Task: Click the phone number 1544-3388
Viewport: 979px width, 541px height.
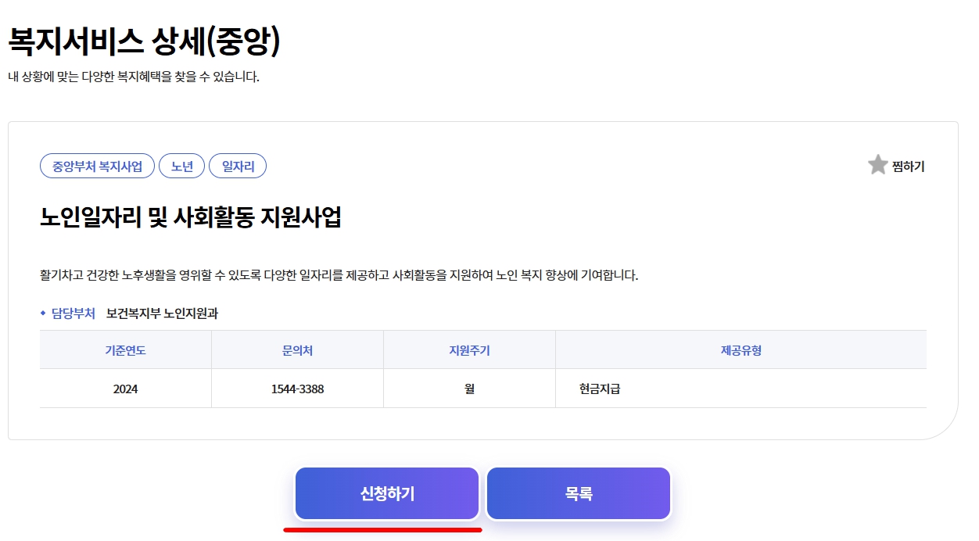Action: [297, 387]
